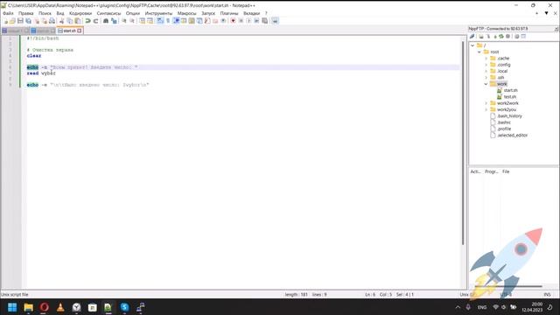Toggle word wrap toolbar icon
The image size is (560, 315).
pos(160,21)
